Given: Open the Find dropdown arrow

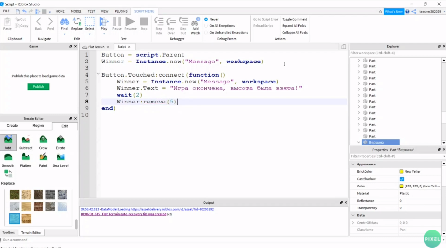Looking at the screenshot, I should coord(64,34).
